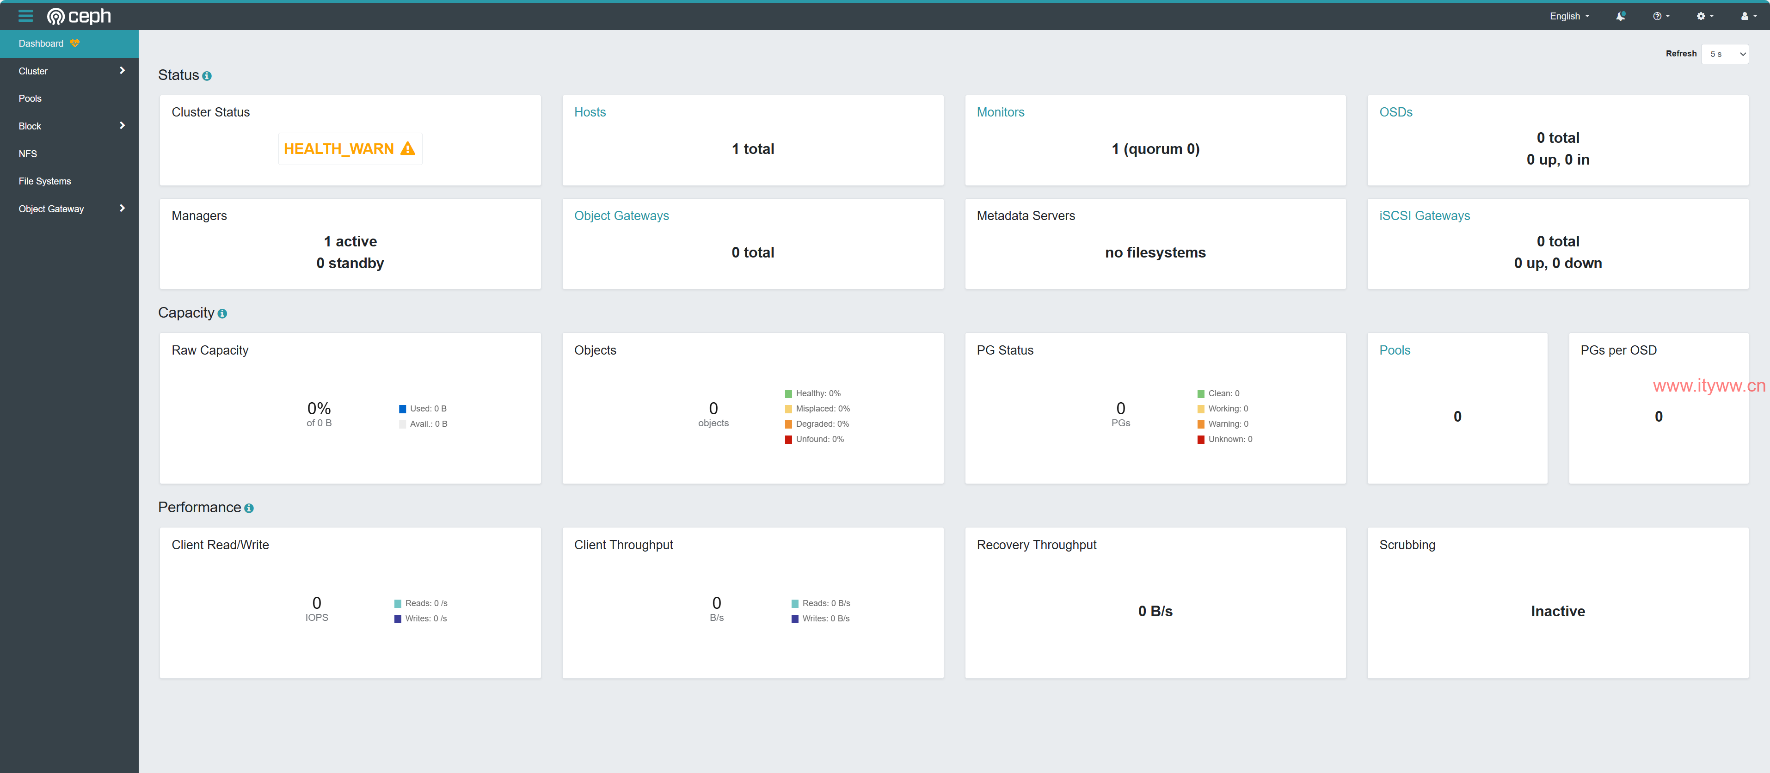Click the '0%' raw capacity value
Screen dimensions: 1770x773
[x=319, y=408]
